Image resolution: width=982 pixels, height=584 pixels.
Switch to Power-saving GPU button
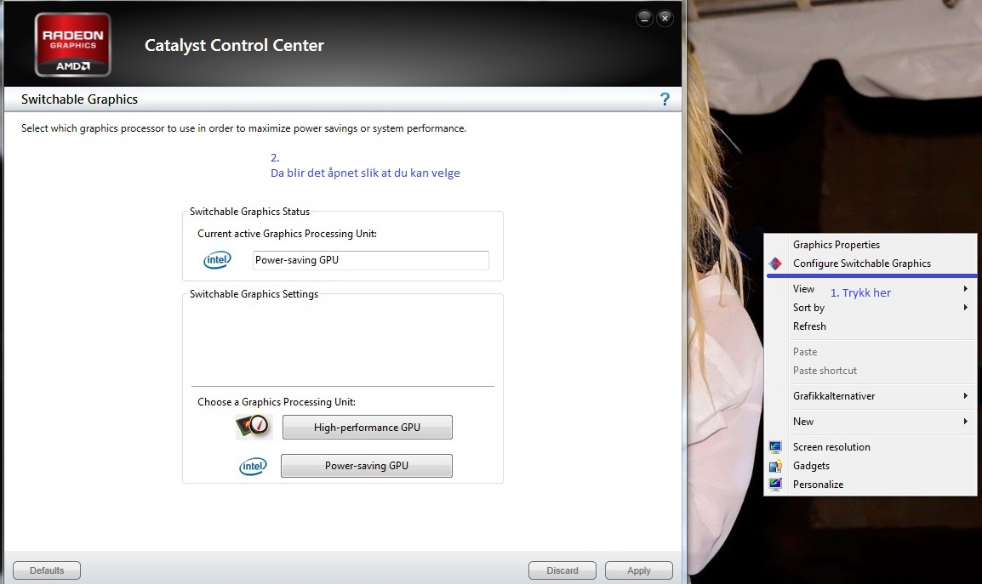[x=367, y=466]
